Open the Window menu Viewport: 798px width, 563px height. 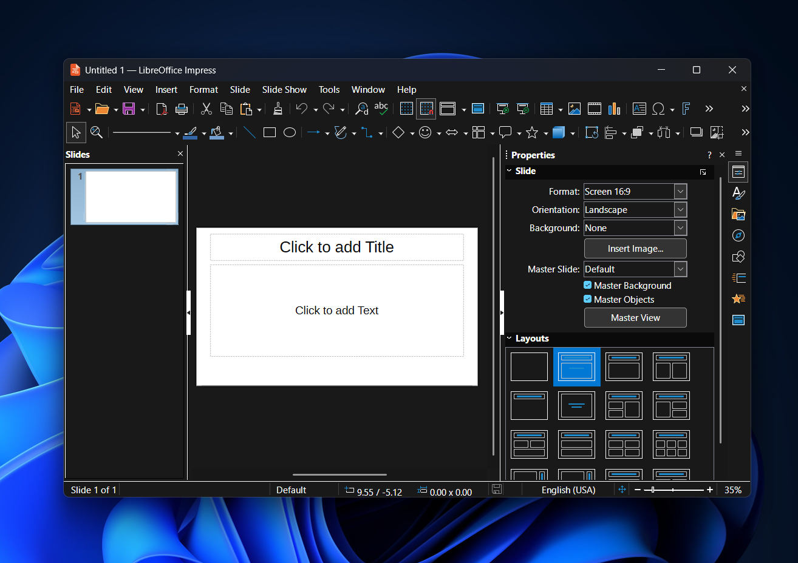[368, 90]
